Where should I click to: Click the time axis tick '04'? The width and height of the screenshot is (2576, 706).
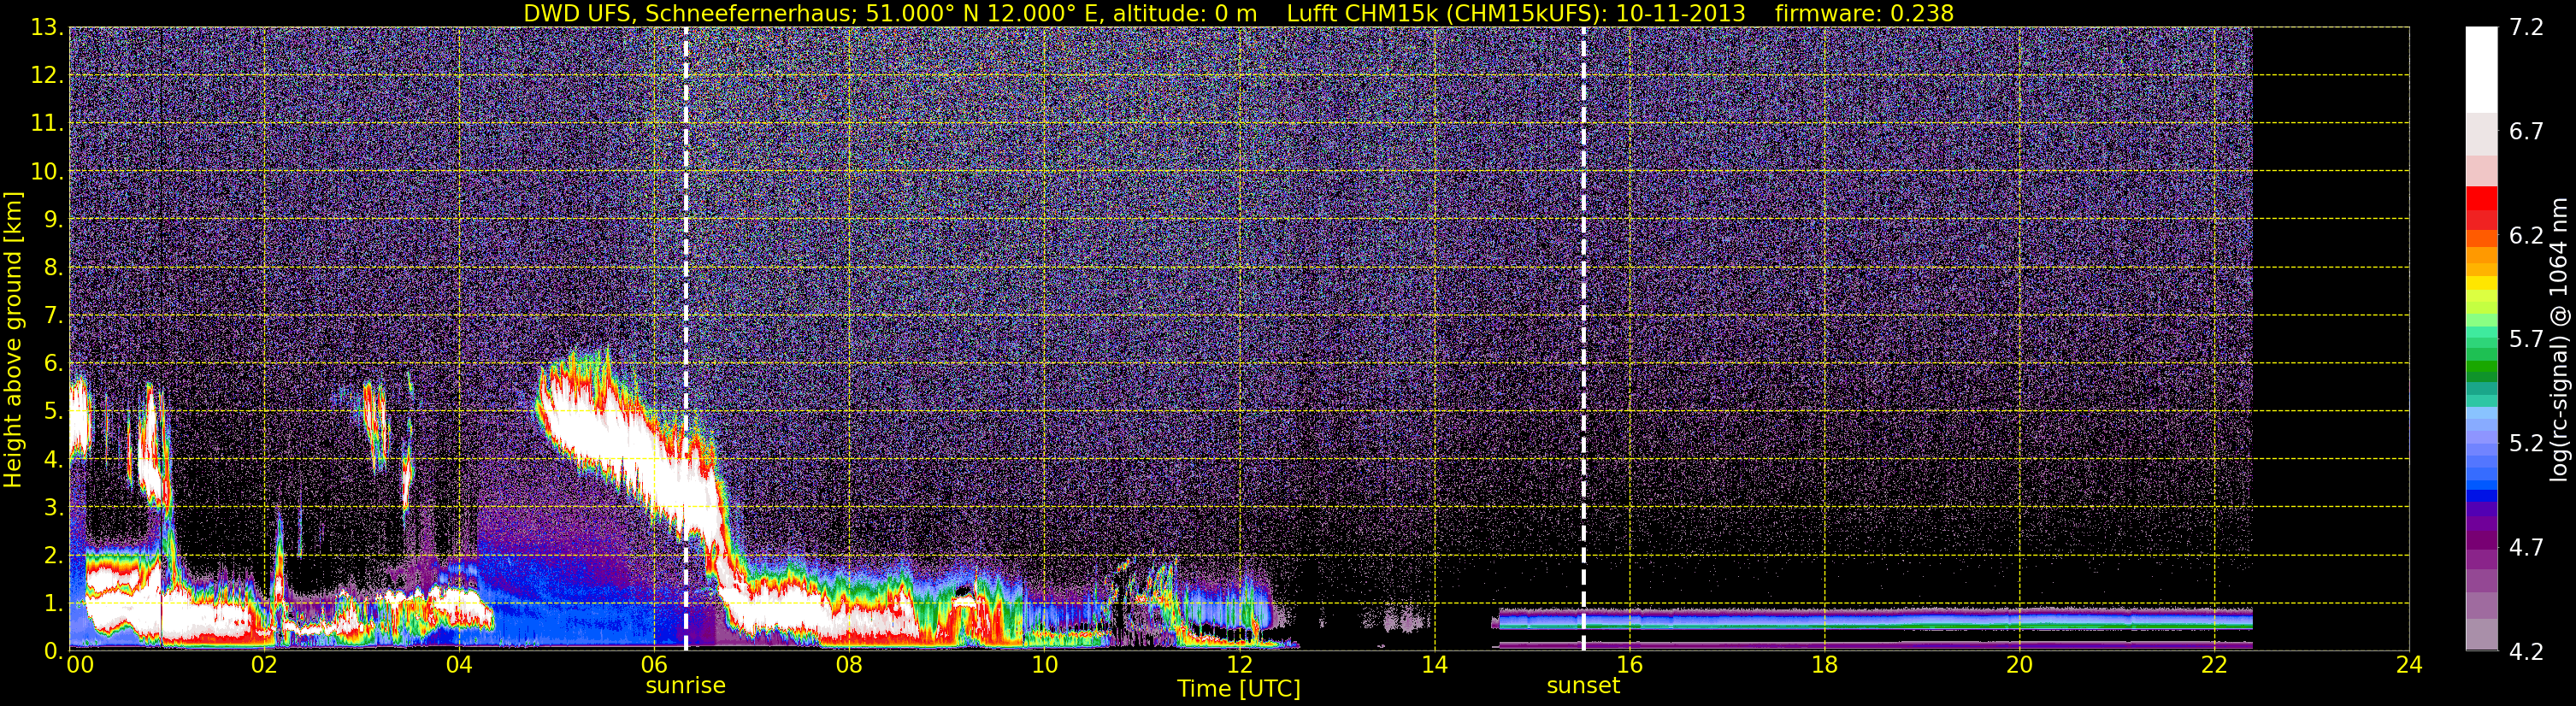tap(459, 666)
